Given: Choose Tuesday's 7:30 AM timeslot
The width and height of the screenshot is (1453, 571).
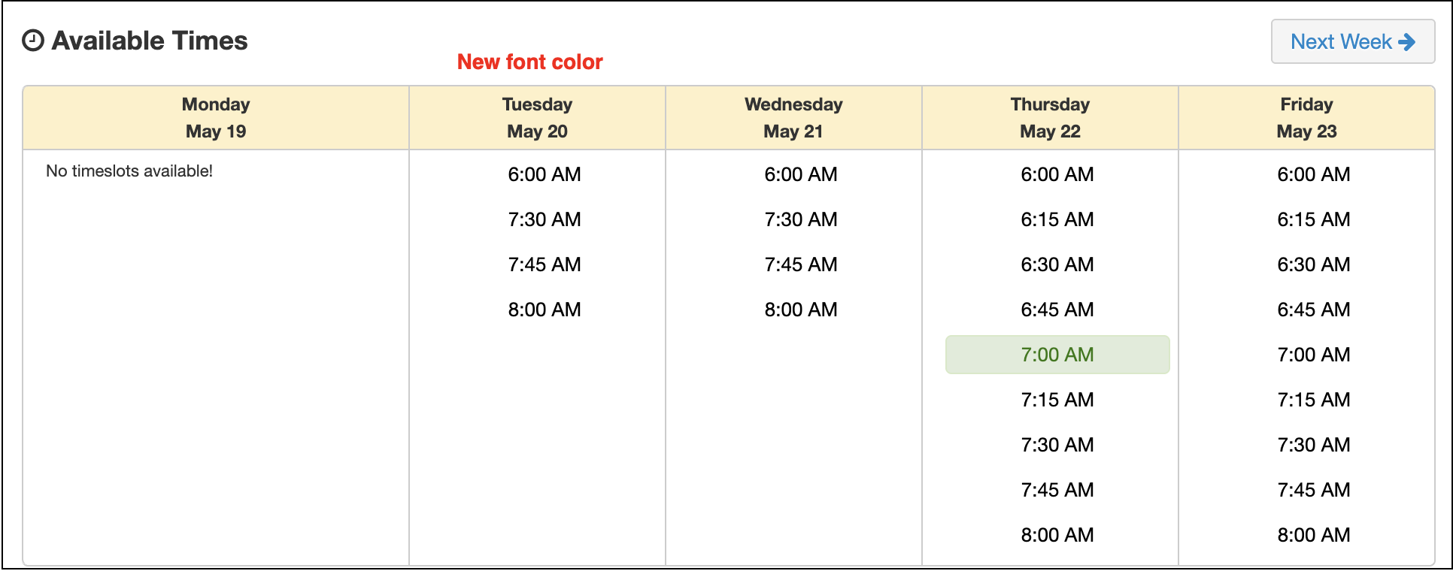Looking at the screenshot, I should [544, 219].
